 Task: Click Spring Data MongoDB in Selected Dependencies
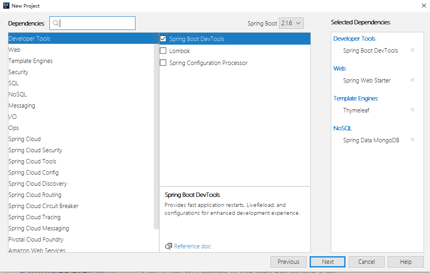coord(371,140)
